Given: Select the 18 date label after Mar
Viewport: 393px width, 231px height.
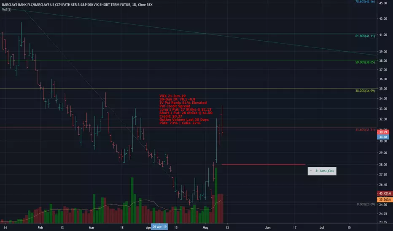Looking at the screenshot, I should [x=121, y=228].
